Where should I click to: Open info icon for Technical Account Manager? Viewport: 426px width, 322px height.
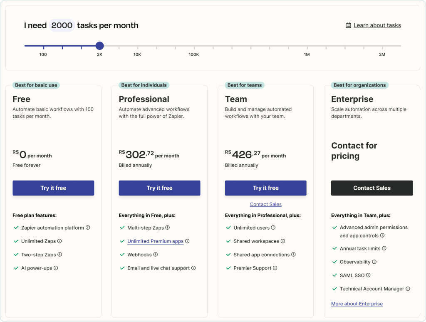[408, 289]
